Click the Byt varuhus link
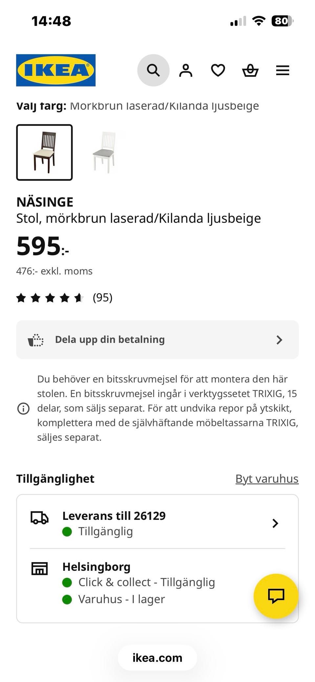 pos(267,479)
